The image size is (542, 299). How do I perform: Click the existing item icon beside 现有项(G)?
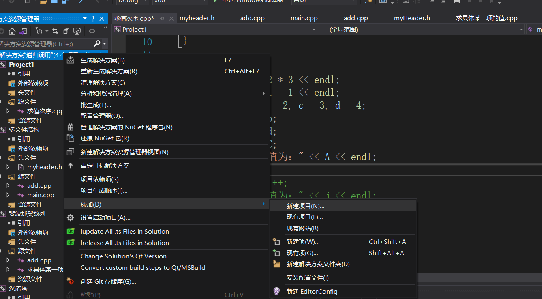[276, 253]
